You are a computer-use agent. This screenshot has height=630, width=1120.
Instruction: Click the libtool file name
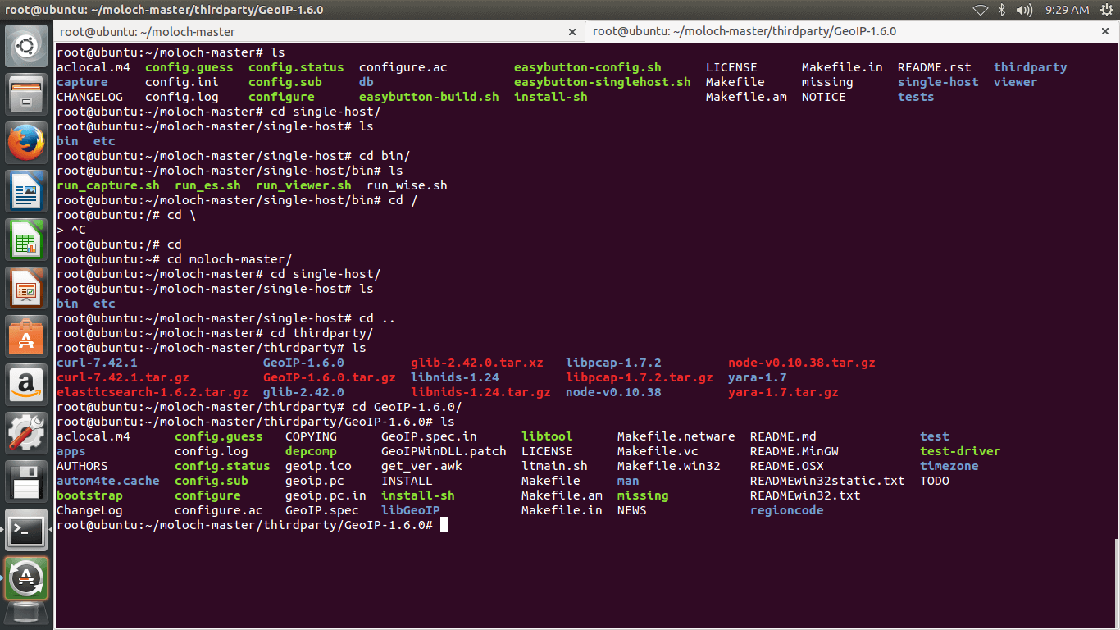tap(547, 436)
